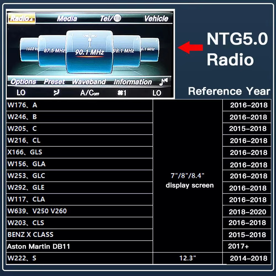The image size is (276, 276).
Task: Select the W253, GLC row
Action: [79, 176]
